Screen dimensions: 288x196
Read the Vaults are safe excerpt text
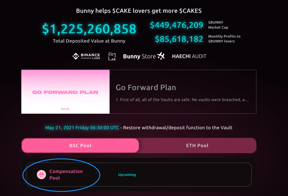click(x=182, y=100)
